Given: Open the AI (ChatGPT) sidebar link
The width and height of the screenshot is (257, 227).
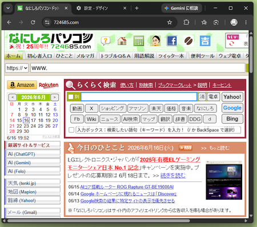Looking at the screenshot, I should (x=33, y=154).
